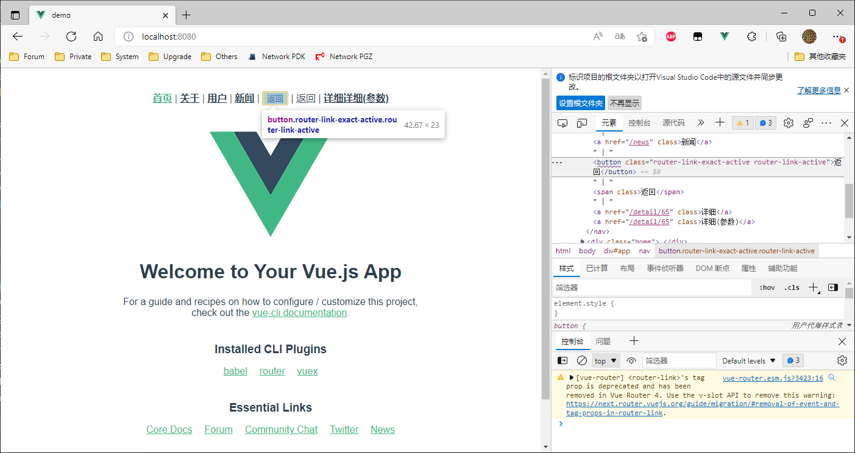Select the 元素 elements tab

coord(609,122)
